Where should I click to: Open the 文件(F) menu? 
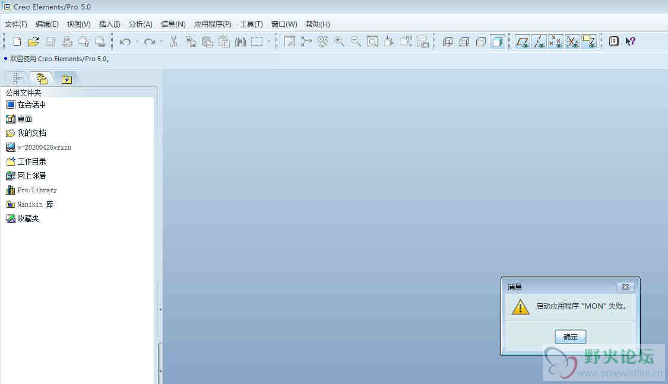(16, 24)
